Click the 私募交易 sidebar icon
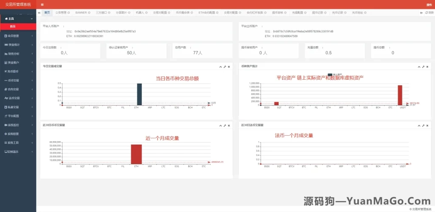This screenshot has height=212, width=435. tap(6, 107)
